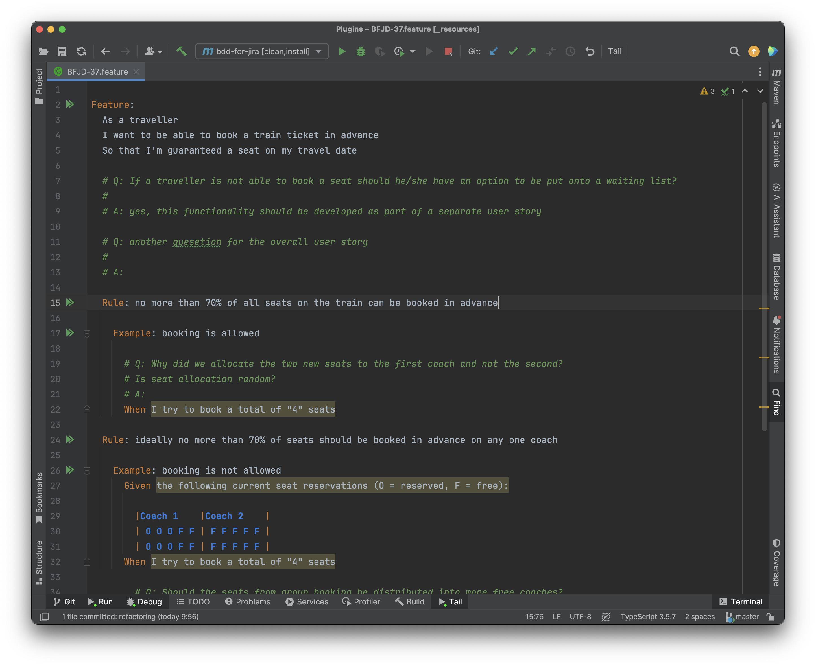Open the Terminal tool window
The width and height of the screenshot is (816, 666).
[x=741, y=602]
